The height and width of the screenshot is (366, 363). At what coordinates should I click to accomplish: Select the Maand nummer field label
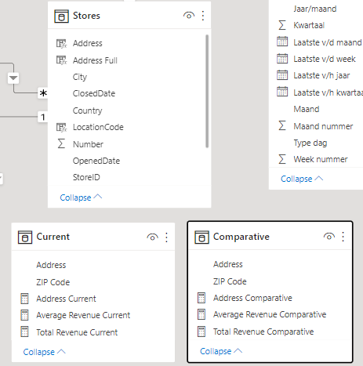point(323,126)
